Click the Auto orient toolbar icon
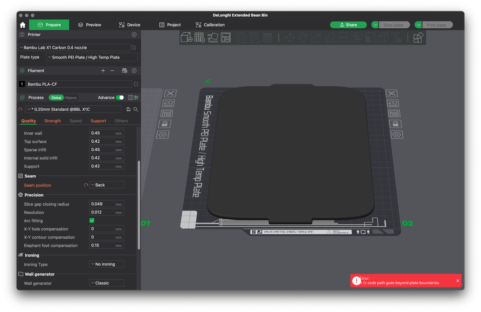The width and height of the screenshot is (481, 312). pyautogui.click(x=213, y=37)
